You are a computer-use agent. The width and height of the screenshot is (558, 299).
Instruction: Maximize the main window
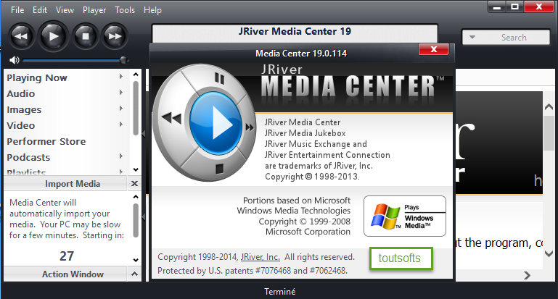(x=515, y=7)
